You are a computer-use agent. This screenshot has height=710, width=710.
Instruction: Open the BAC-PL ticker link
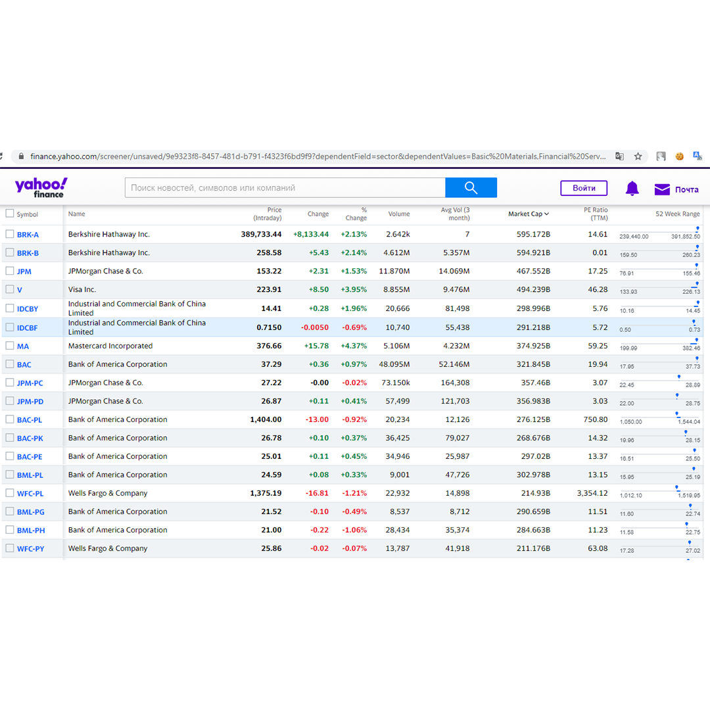[x=30, y=420]
